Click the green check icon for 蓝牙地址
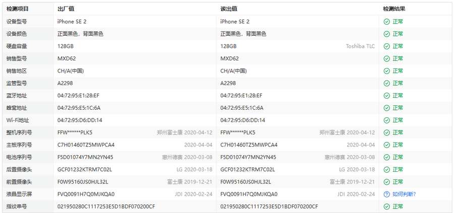Screen dimensions: 454x213 coord(386,96)
